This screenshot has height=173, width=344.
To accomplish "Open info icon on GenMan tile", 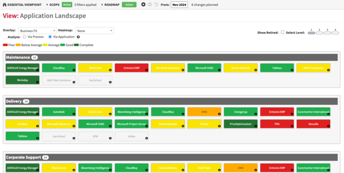I will tap(37, 126).
